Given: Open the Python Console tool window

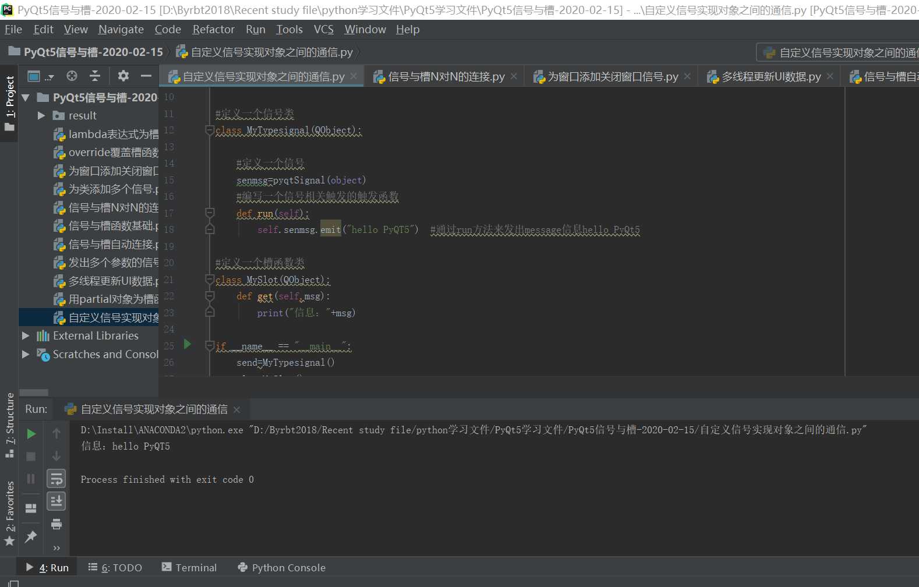Looking at the screenshot, I should point(282,568).
